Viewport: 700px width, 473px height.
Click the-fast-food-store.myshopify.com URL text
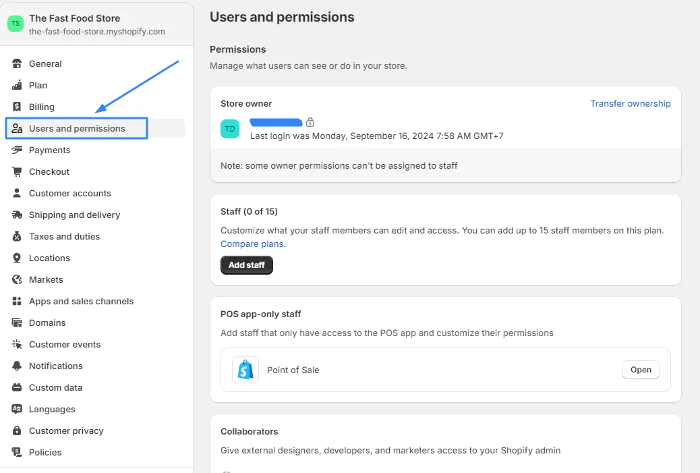click(97, 32)
